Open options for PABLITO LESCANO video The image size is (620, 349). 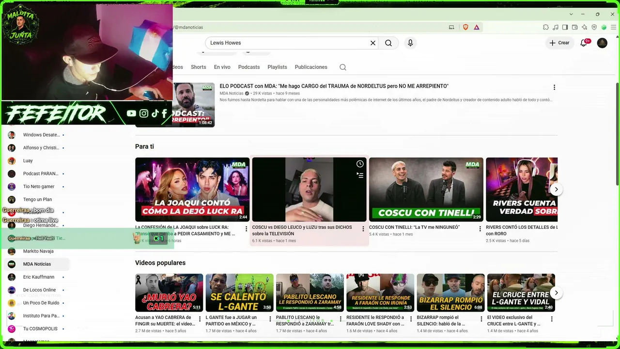[341, 319]
